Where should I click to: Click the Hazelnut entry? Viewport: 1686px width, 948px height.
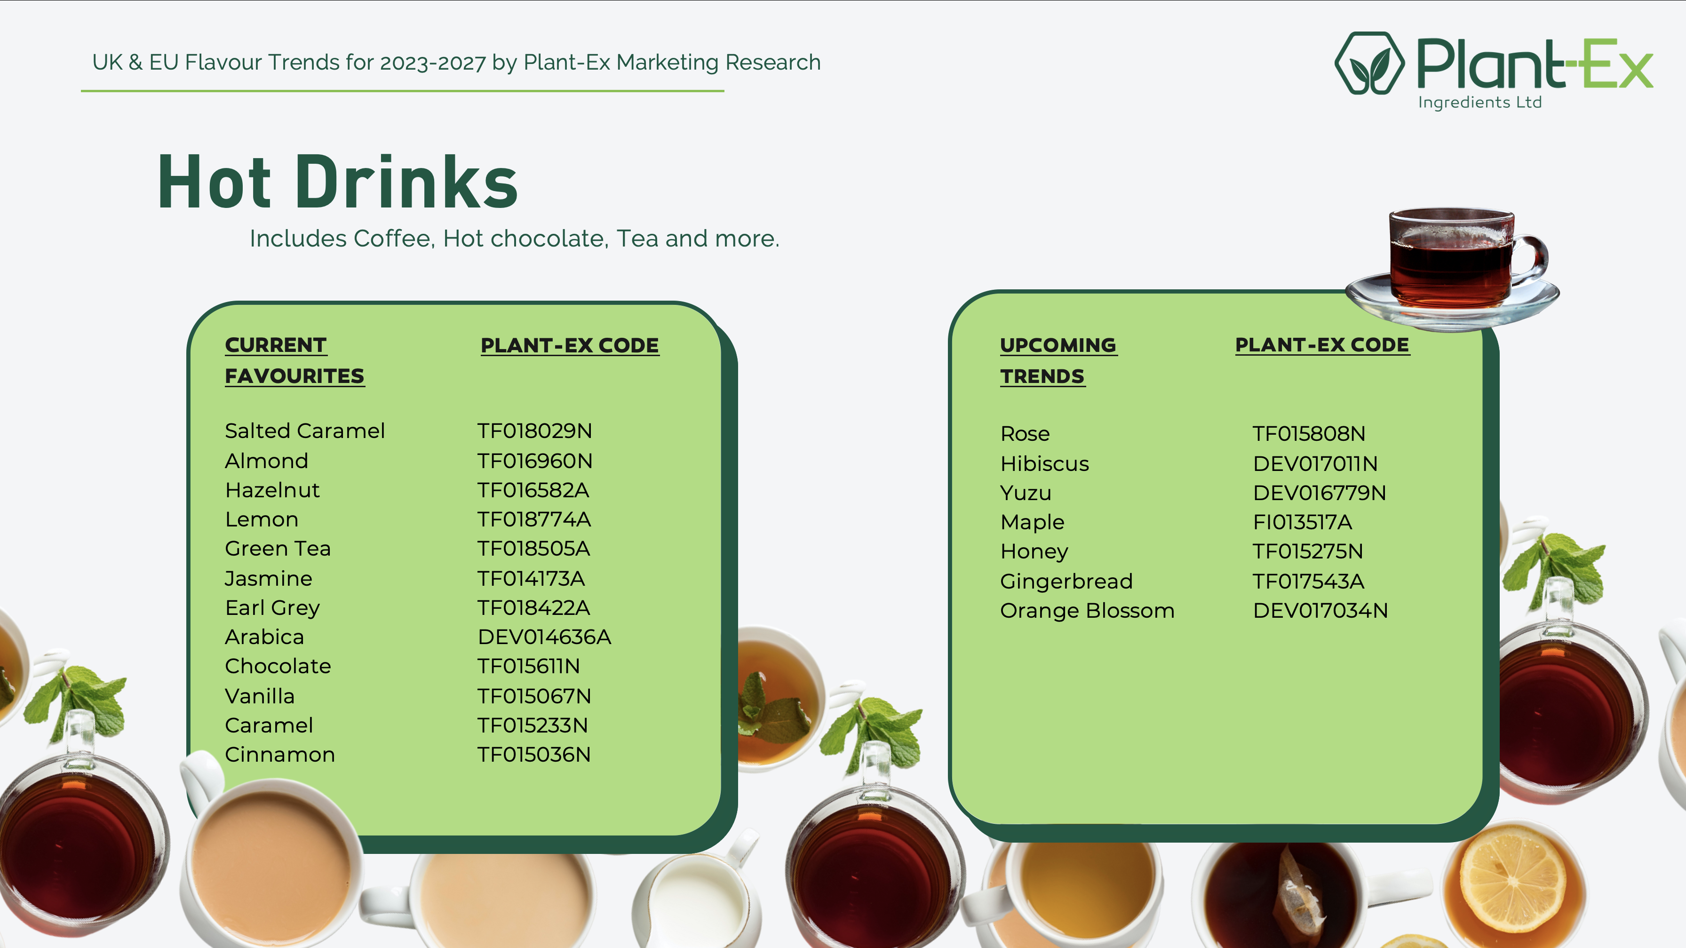(272, 490)
